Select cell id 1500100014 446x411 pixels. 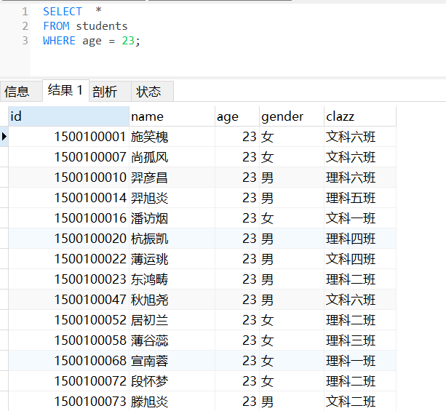[x=69, y=198]
